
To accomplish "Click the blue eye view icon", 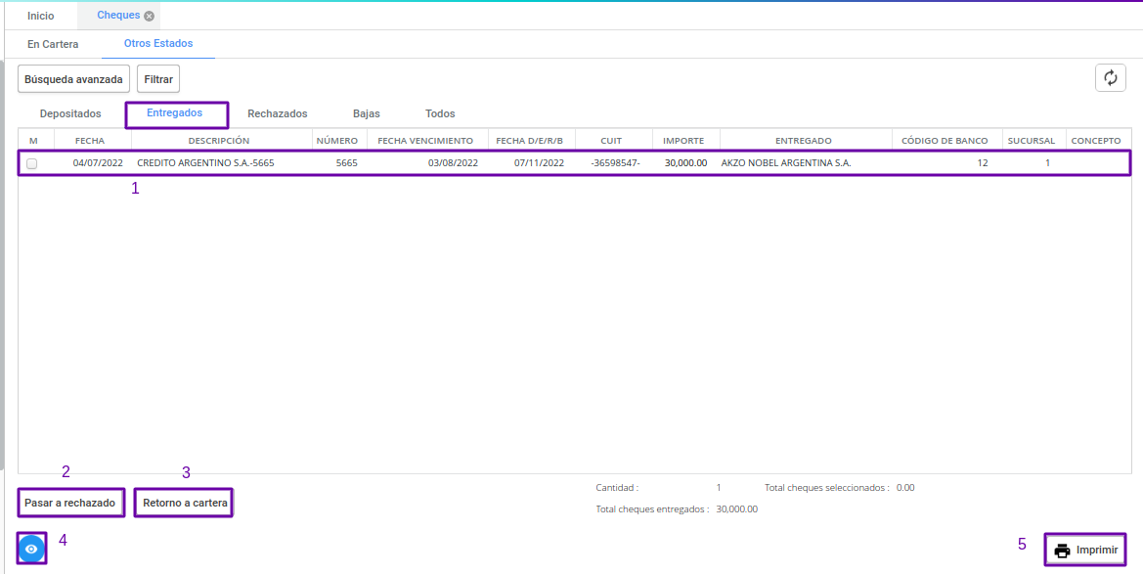I will point(31,549).
